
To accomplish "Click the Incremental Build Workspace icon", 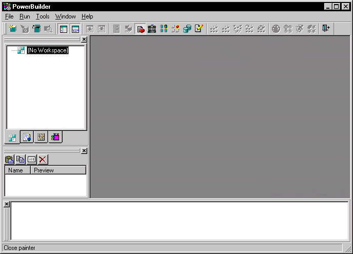I will [x=214, y=29].
